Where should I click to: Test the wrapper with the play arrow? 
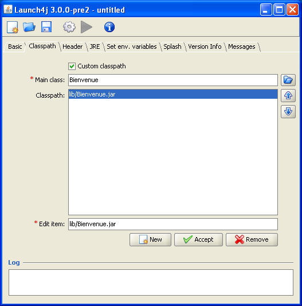pos(87,27)
